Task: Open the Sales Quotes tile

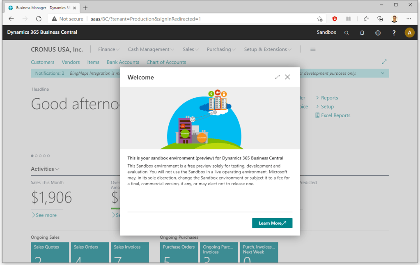Action: [50, 252]
